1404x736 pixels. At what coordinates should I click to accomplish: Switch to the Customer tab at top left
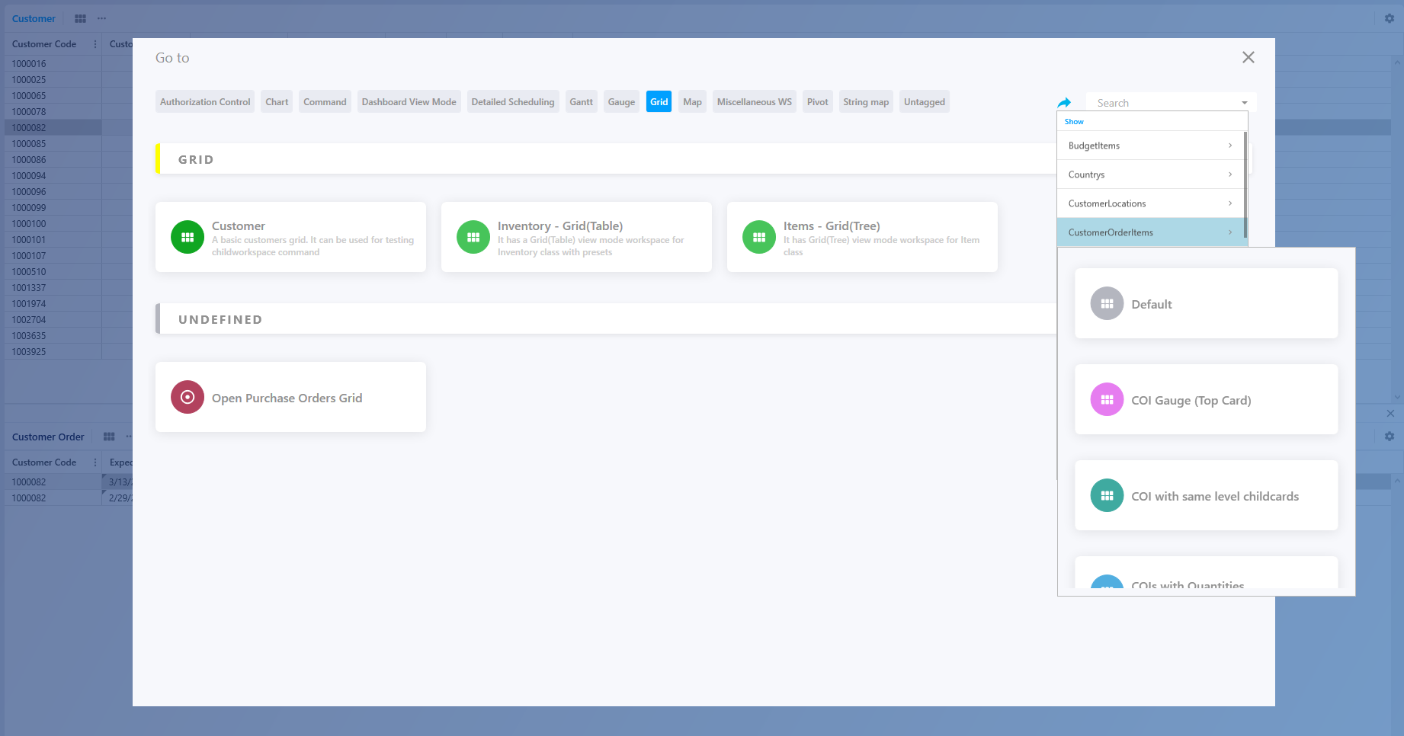[x=34, y=18]
